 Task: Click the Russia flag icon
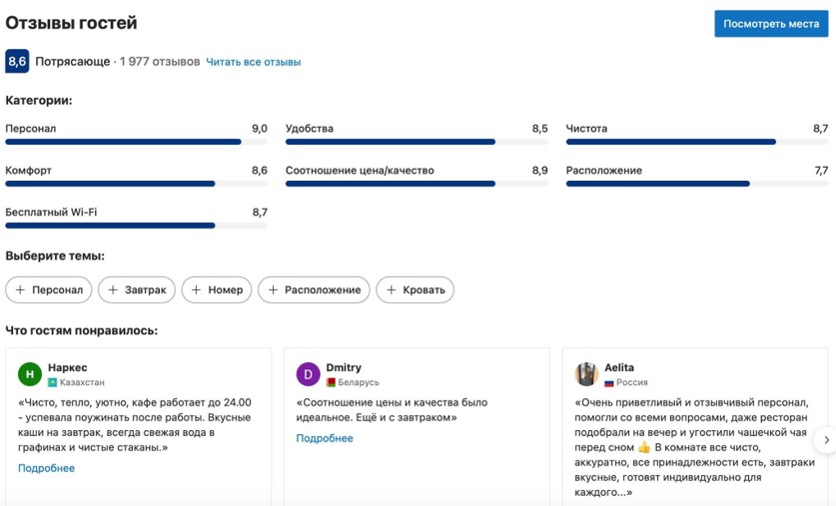tap(608, 382)
